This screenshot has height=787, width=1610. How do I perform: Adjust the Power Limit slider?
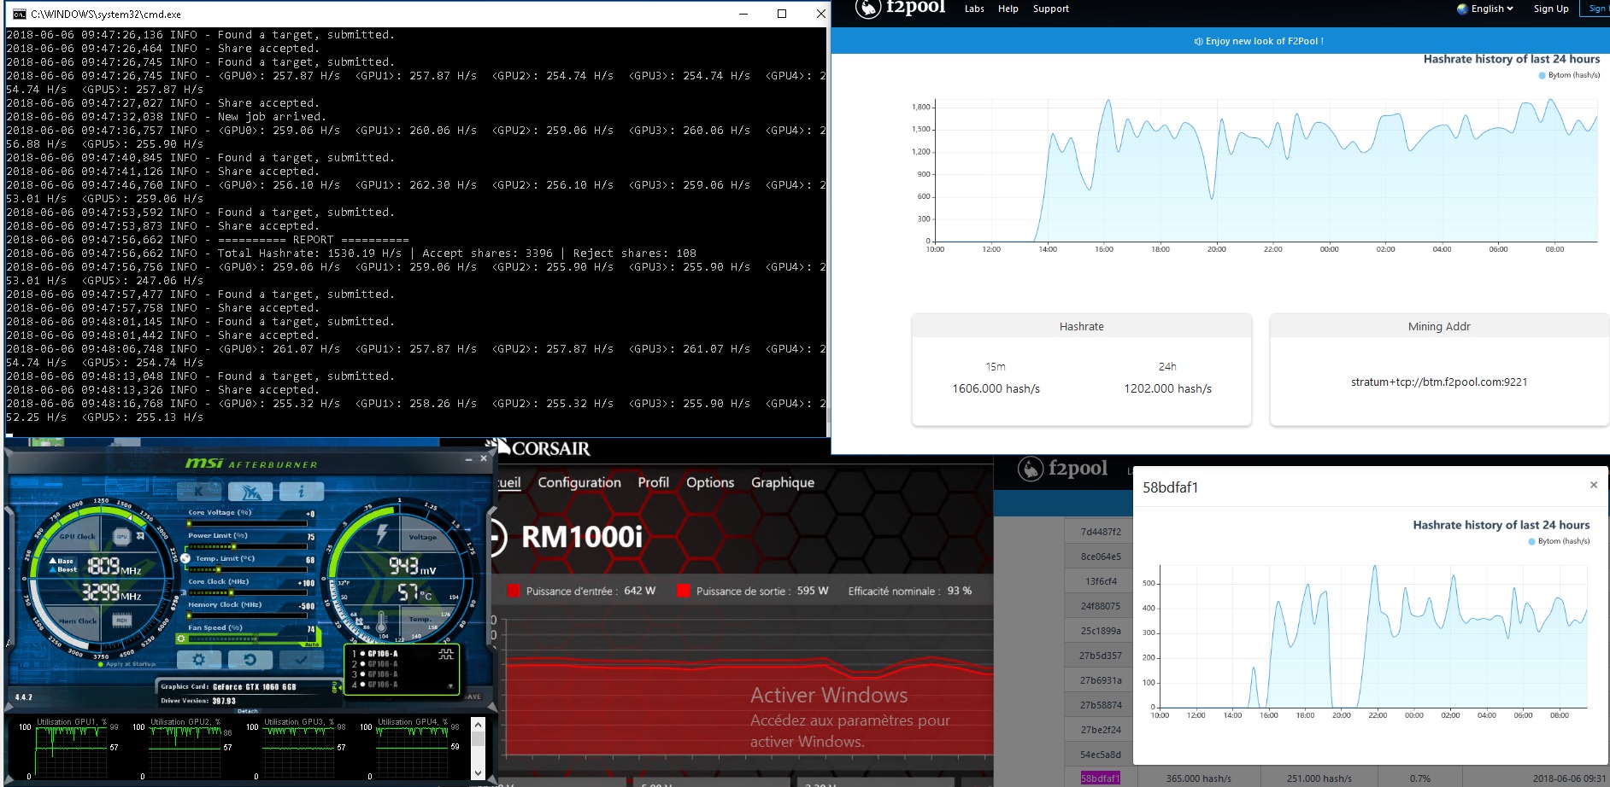point(246,546)
